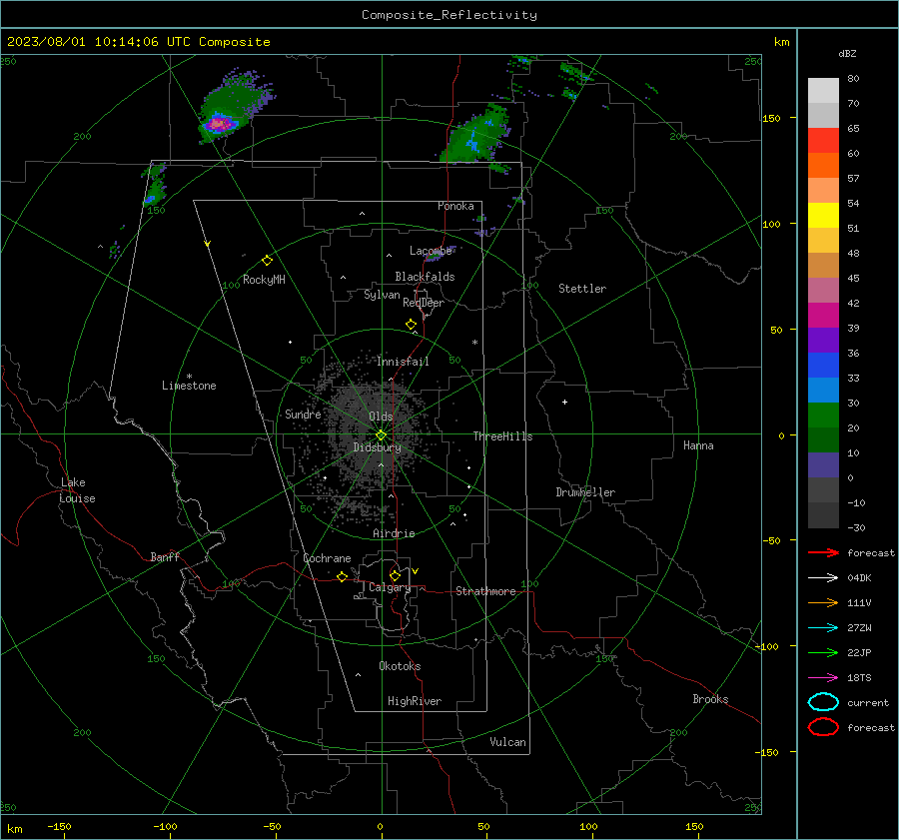Click the magenta 39 dBZ color swatch
This screenshot has height=840, width=899.
[823, 315]
